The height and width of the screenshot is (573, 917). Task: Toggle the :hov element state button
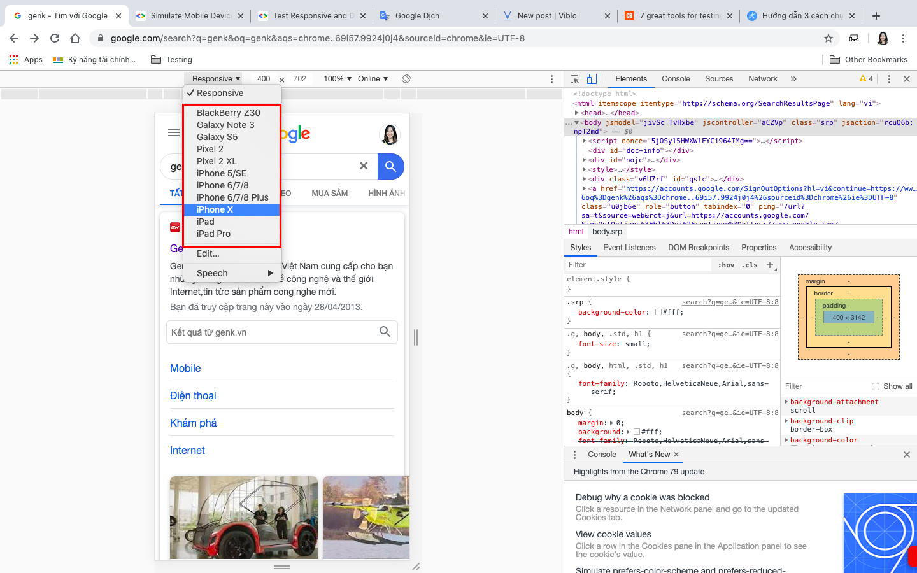pos(726,265)
